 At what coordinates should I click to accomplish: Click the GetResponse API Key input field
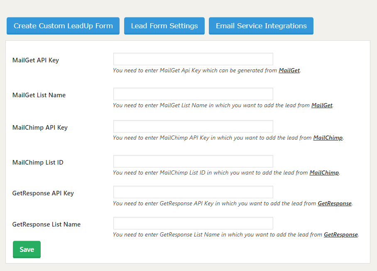click(193, 192)
